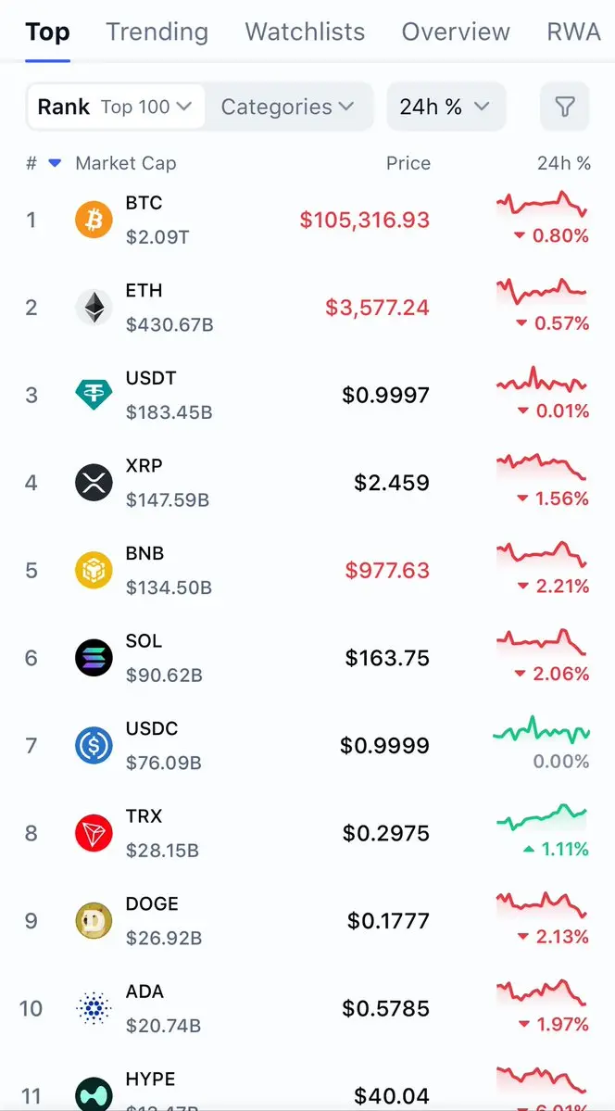Screen dimensions: 615x1111
Task: Expand the Top 100 rank dropdown
Action: click(146, 107)
